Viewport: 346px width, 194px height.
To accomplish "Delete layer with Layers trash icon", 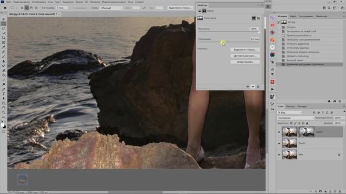I will pyautogui.click(x=340, y=192).
